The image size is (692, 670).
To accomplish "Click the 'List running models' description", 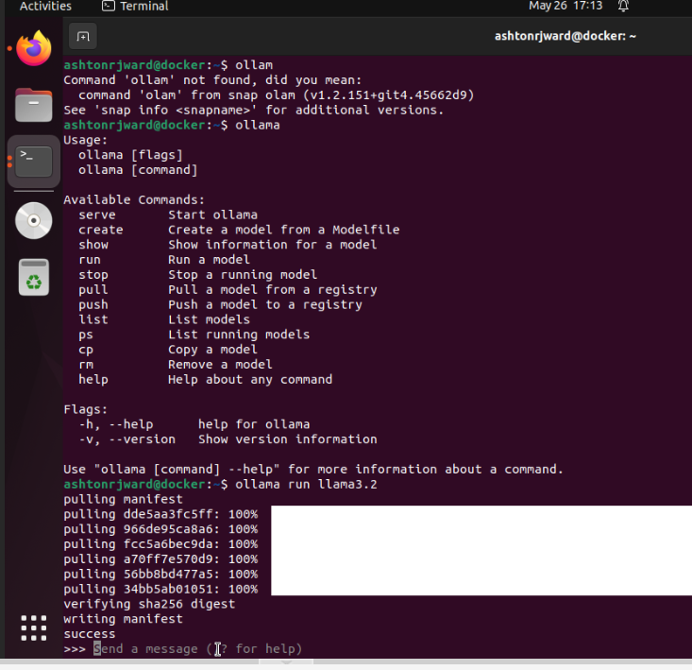I will [239, 335].
